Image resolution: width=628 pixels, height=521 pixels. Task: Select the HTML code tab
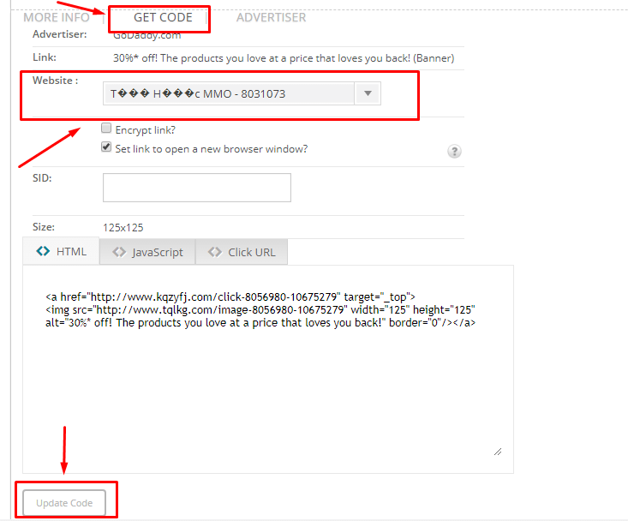(x=61, y=252)
